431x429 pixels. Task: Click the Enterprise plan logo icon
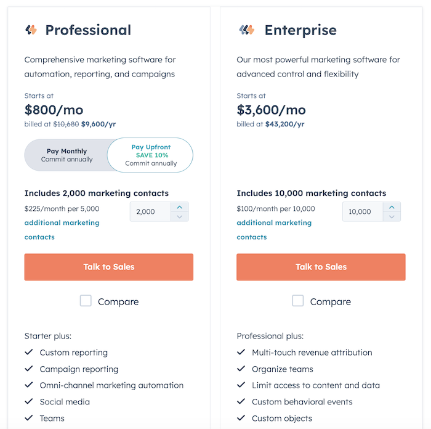(x=246, y=30)
